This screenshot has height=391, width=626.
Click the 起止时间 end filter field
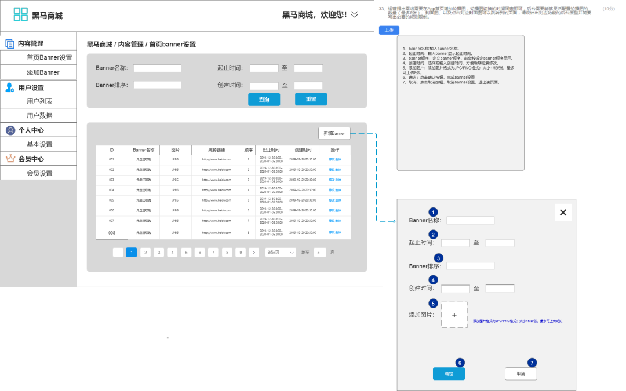coord(308,68)
